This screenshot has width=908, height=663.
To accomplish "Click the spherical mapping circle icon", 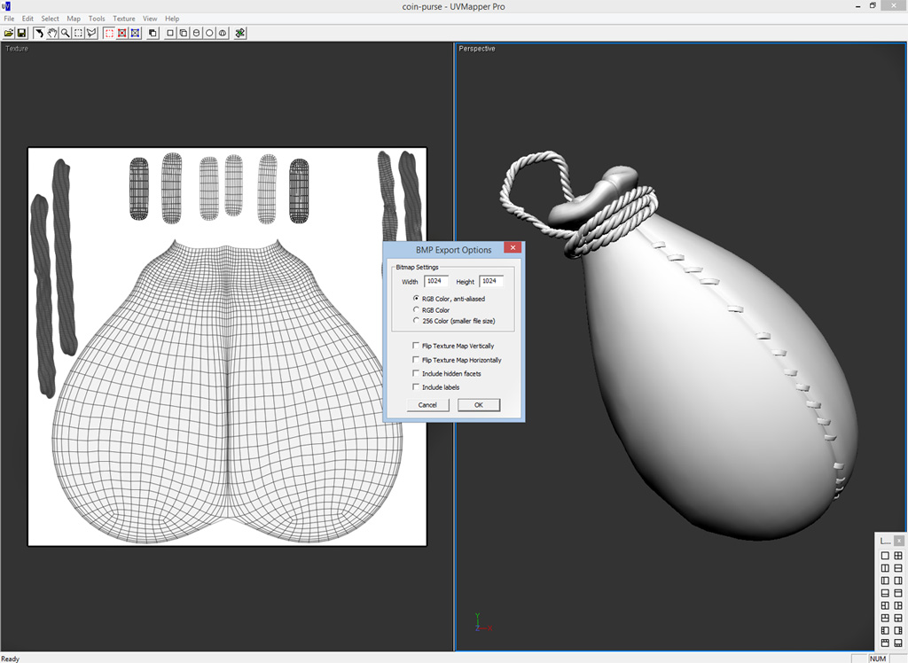I will [209, 33].
